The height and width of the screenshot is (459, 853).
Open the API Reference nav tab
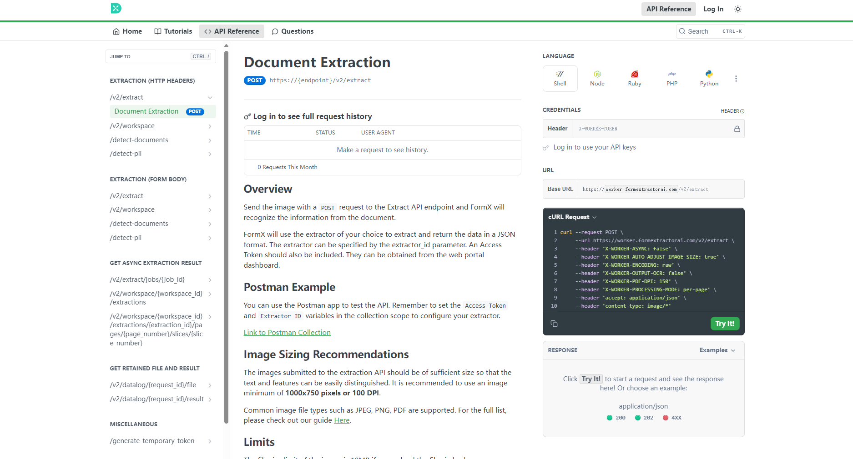(x=232, y=31)
